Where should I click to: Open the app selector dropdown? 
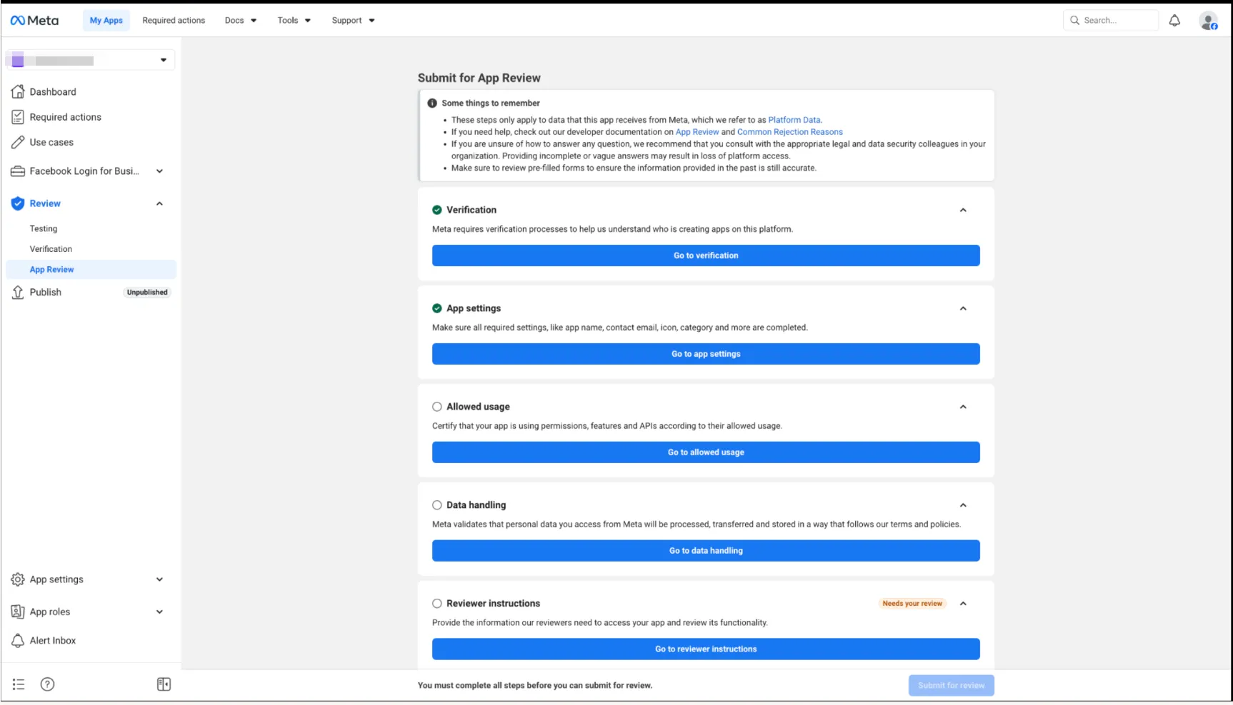coord(90,60)
